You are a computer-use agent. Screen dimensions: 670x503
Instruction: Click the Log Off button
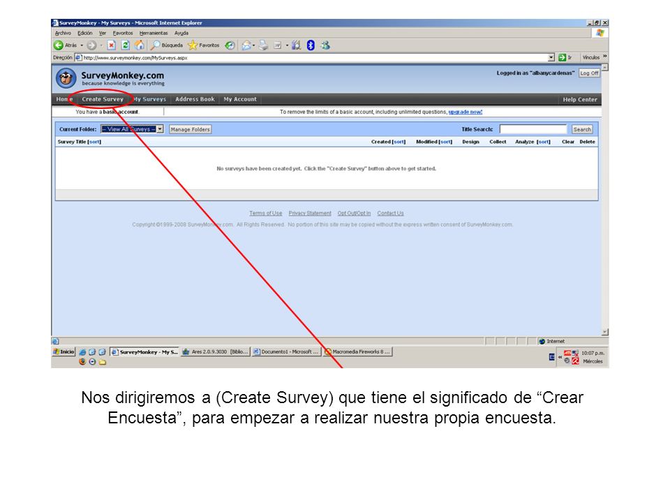pos(589,73)
